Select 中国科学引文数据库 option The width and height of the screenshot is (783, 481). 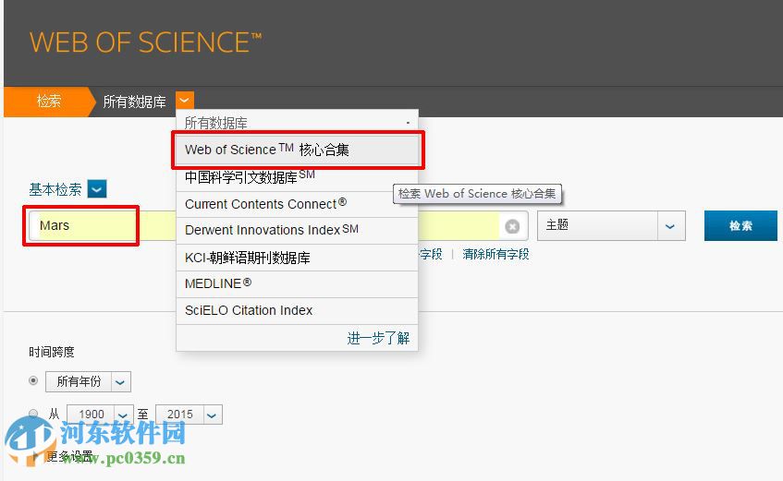(x=297, y=177)
